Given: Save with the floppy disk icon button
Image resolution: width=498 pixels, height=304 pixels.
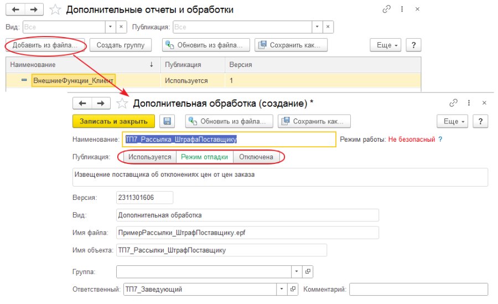Looking at the screenshot, I should click(x=167, y=121).
